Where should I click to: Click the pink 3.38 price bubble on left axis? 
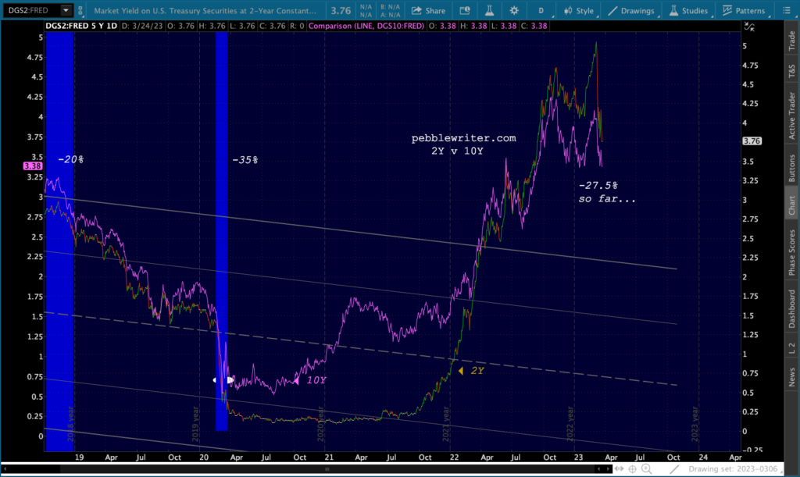coord(32,166)
